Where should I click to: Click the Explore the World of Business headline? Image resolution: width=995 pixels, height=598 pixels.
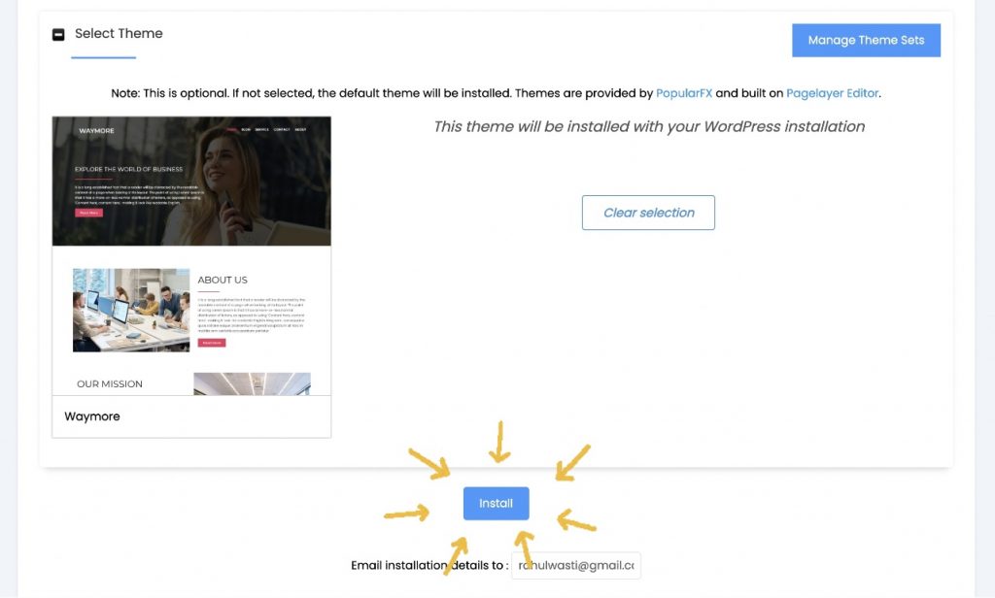coord(129,169)
